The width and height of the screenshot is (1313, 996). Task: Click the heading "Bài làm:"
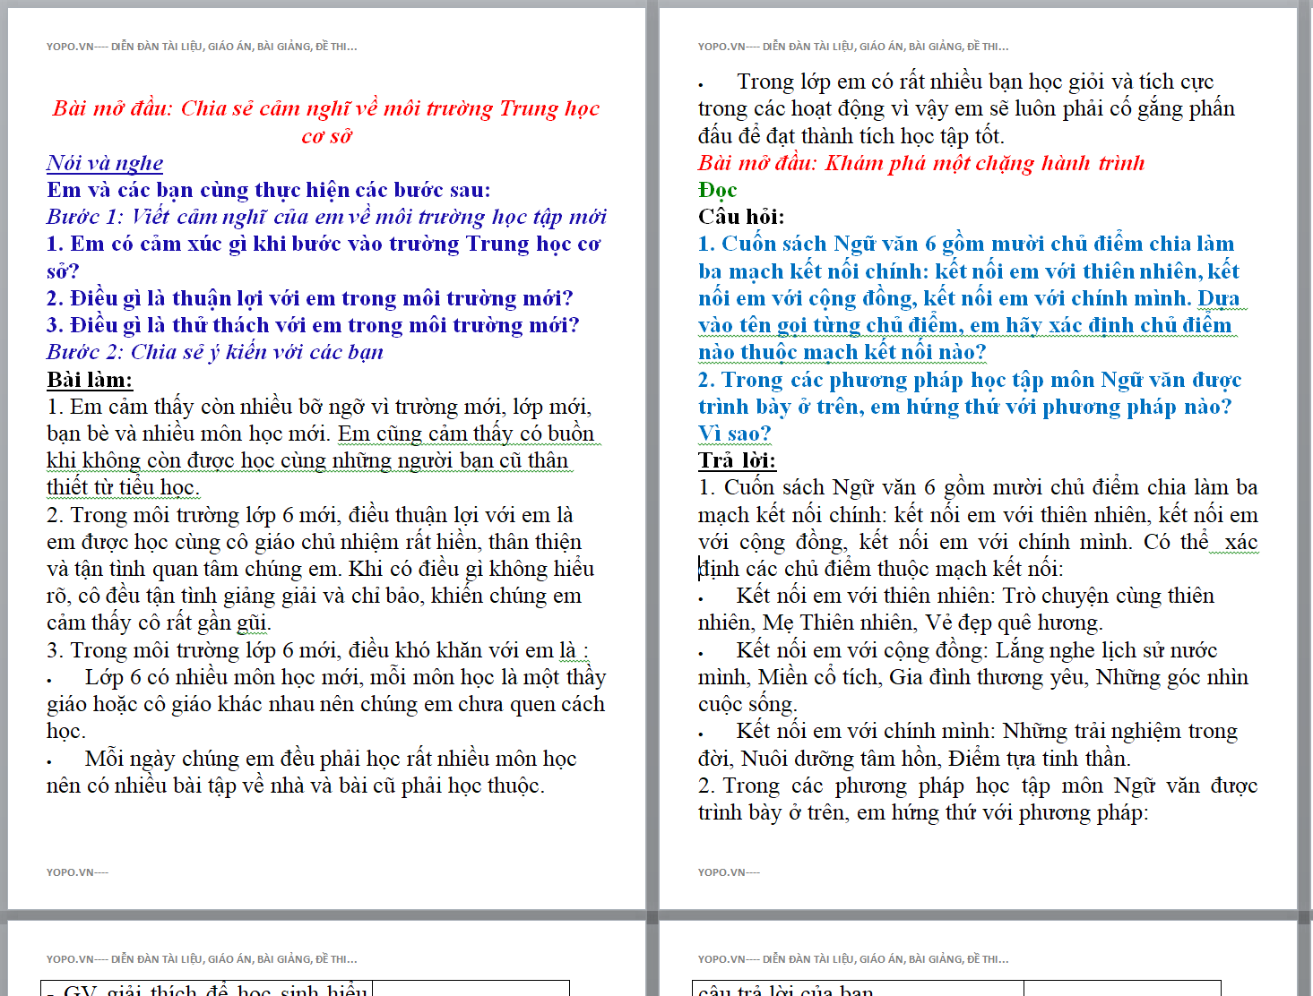click(90, 380)
